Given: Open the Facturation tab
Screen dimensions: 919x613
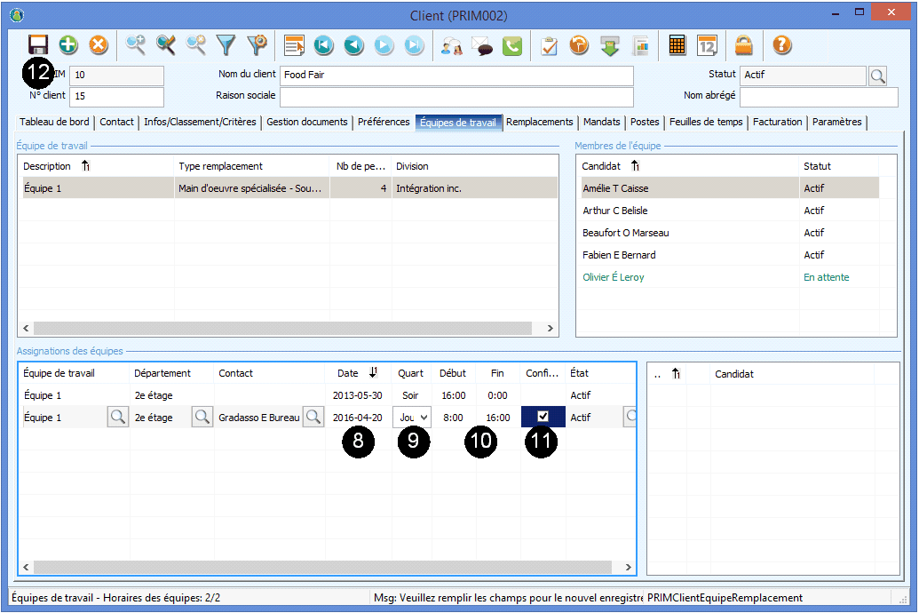Looking at the screenshot, I should pyautogui.click(x=777, y=123).
